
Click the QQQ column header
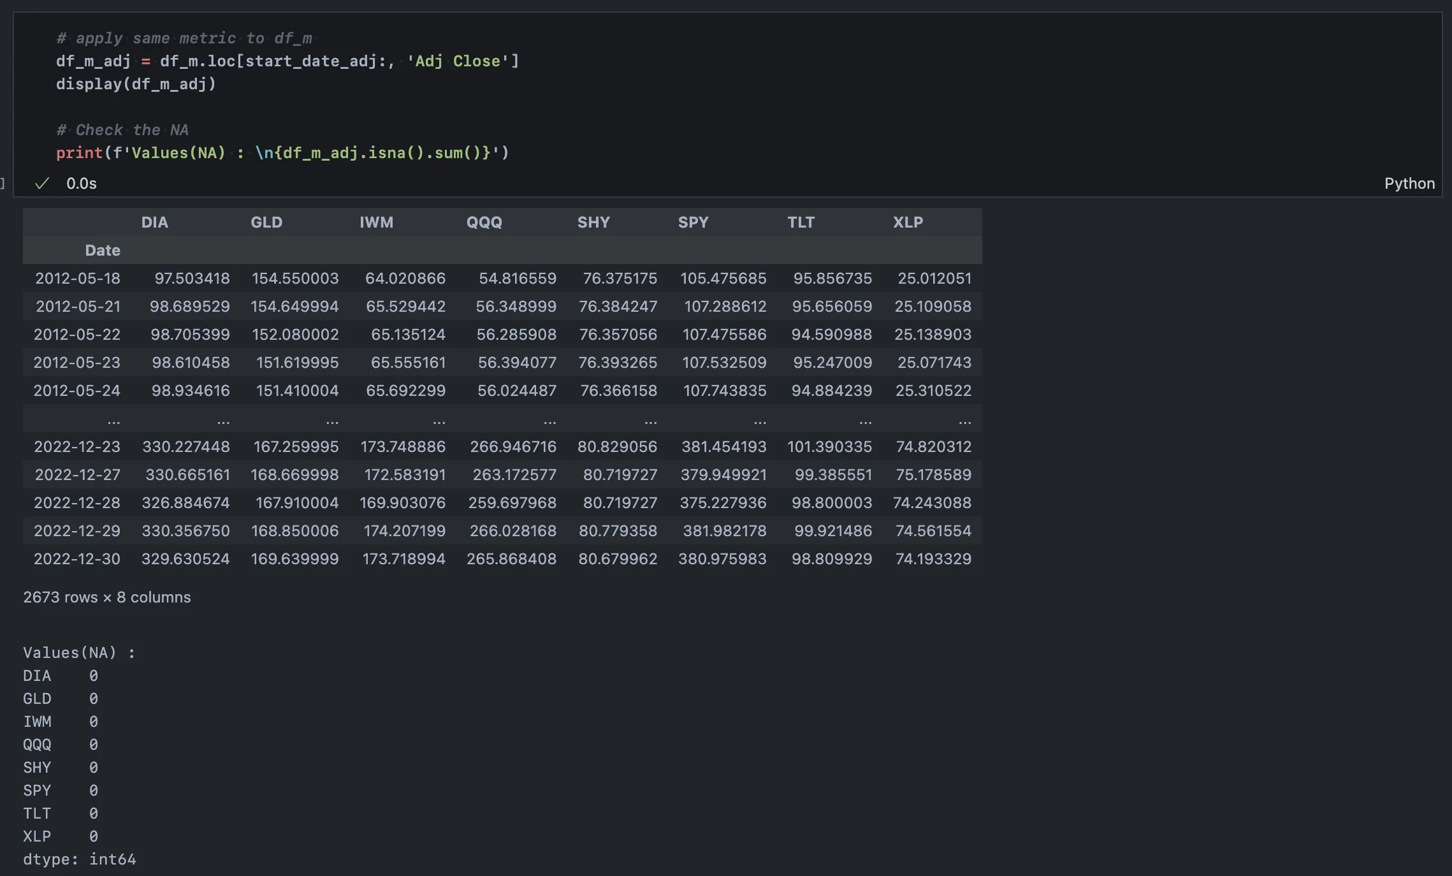coord(484,223)
